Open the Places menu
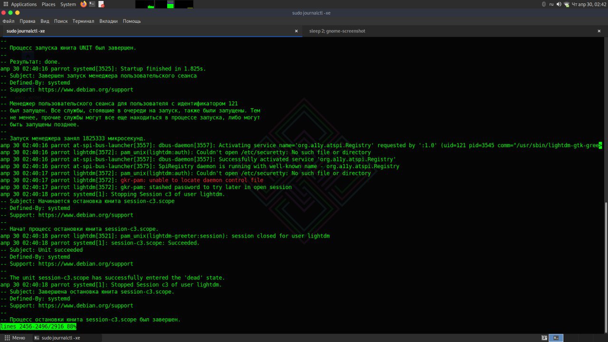Screen dimensions: 608x342 click(48, 4)
